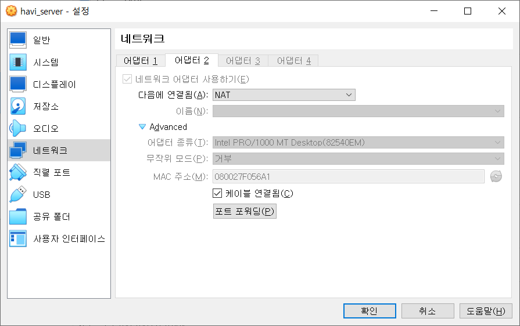The height and width of the screenshot is (326, 520).
Task: Click the VirtualBox settings gear title icon
Action: (11, 11)
